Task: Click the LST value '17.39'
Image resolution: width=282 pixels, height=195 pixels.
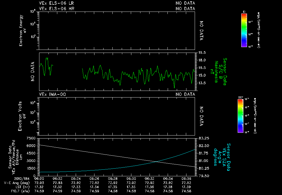Action: pyautogui.click(x=186, y=187)
